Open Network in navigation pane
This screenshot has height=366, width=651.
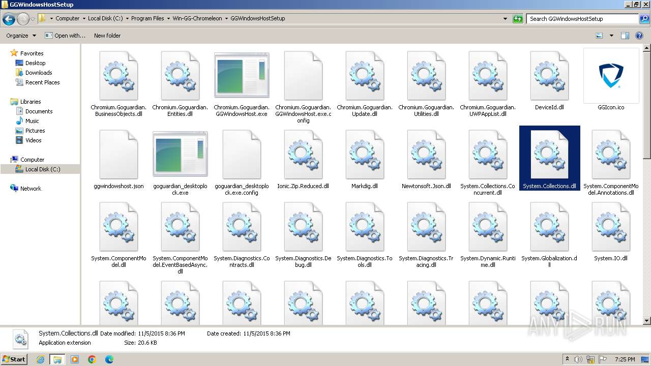point(31,189)
